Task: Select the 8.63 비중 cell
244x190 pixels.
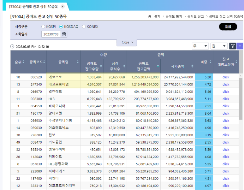Action: click(204, 121)
